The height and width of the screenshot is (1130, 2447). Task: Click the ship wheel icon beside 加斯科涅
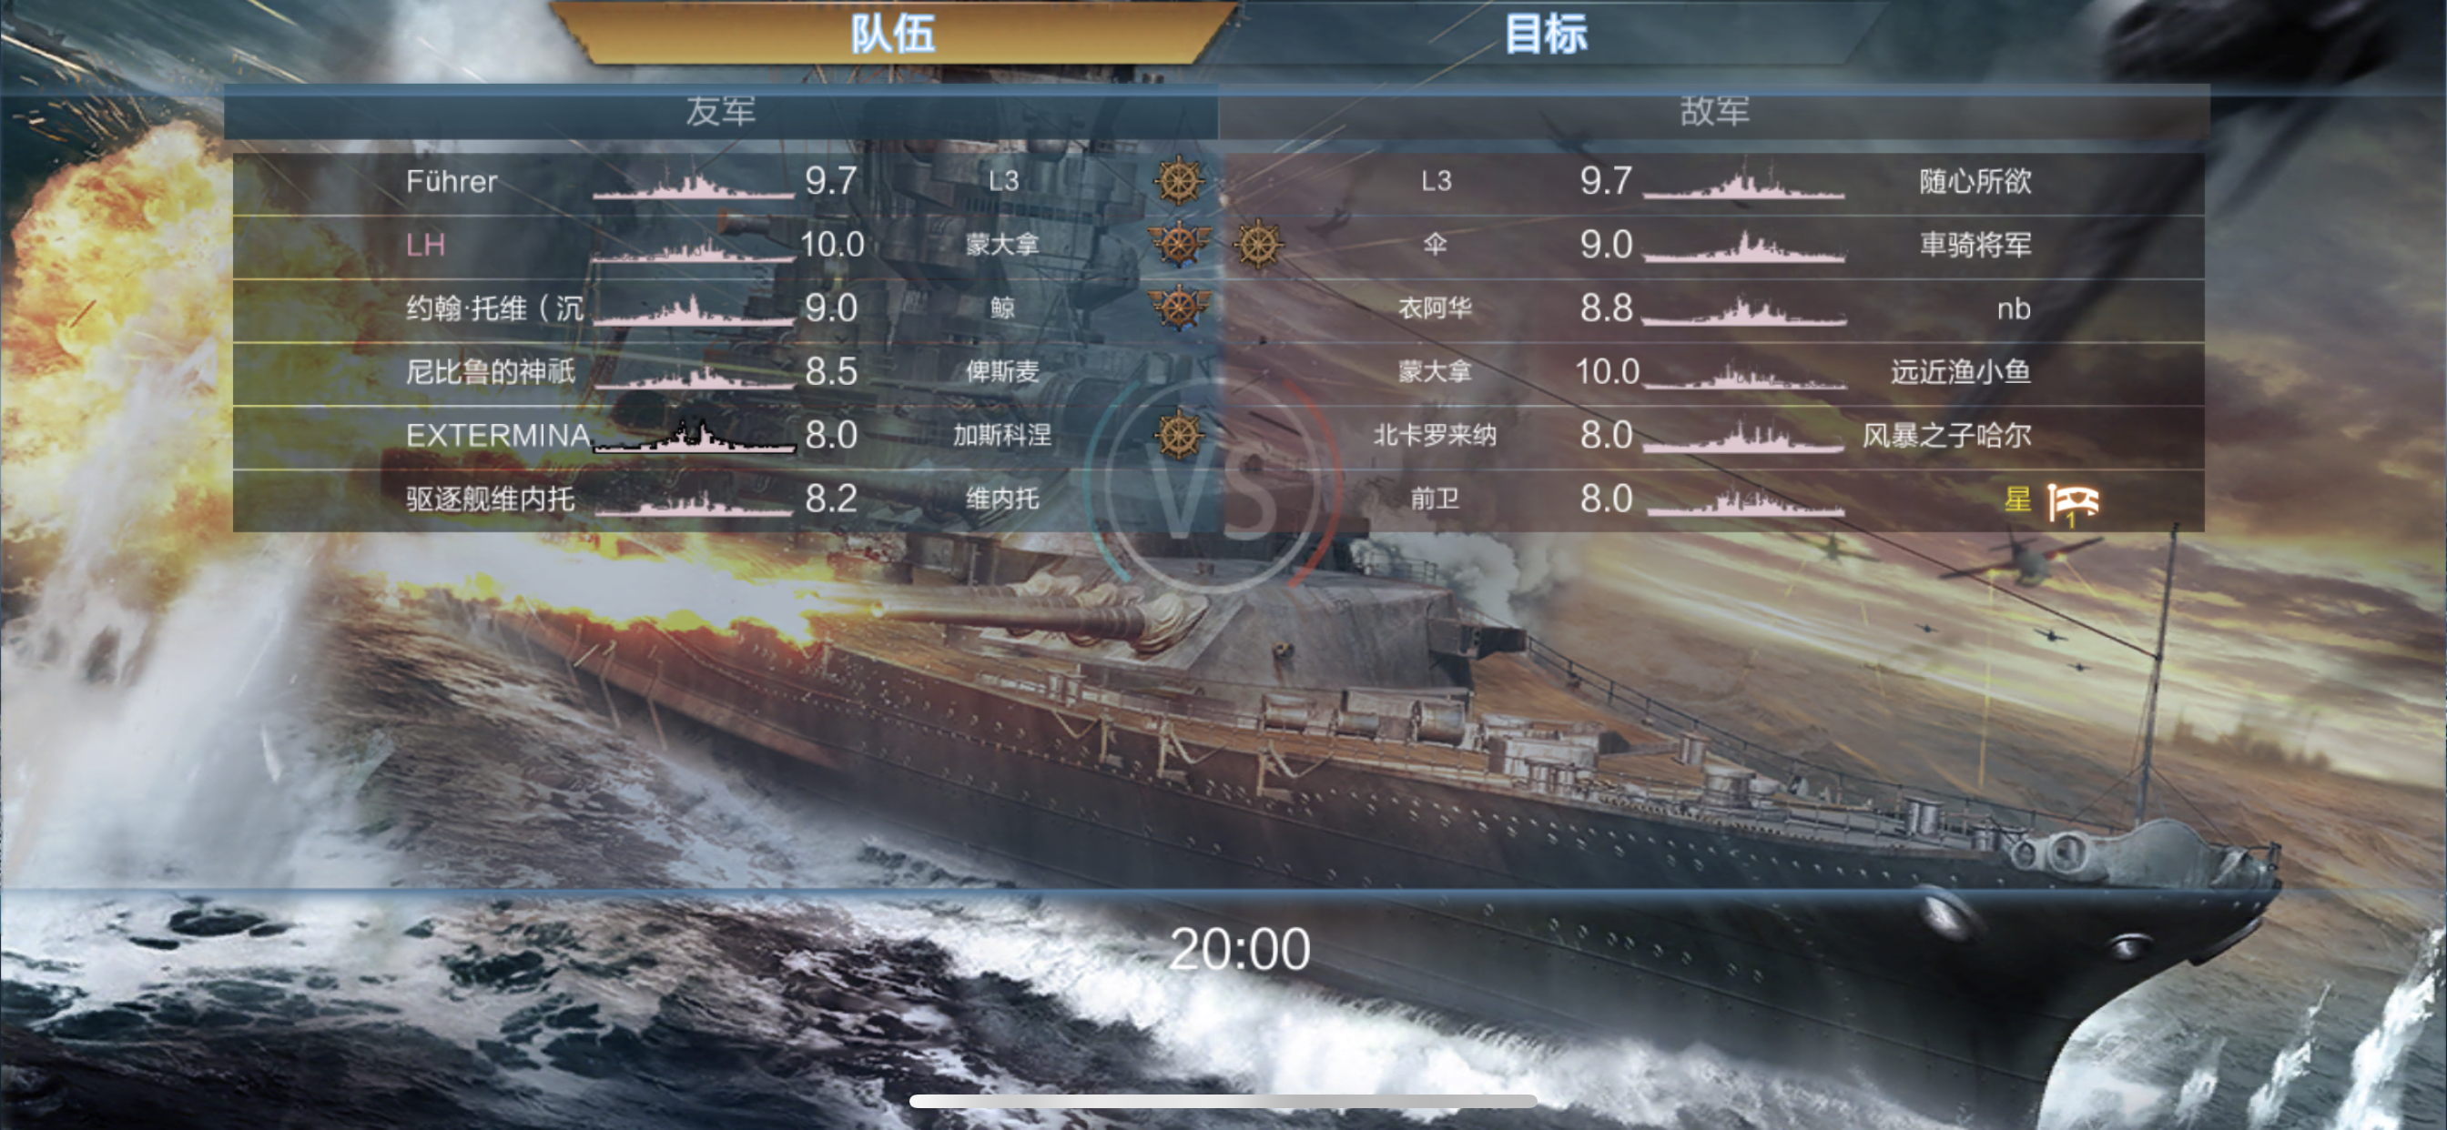coord(1179,435)
